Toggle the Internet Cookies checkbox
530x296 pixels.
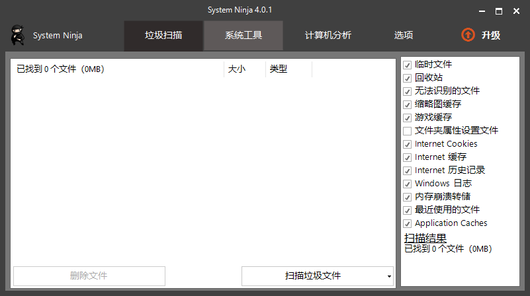[x=408, y=144]
